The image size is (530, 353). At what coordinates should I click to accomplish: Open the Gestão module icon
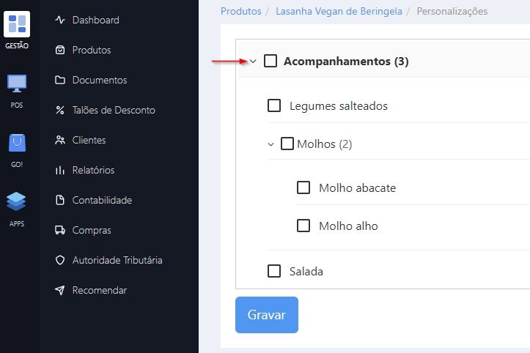coord(17,24)
